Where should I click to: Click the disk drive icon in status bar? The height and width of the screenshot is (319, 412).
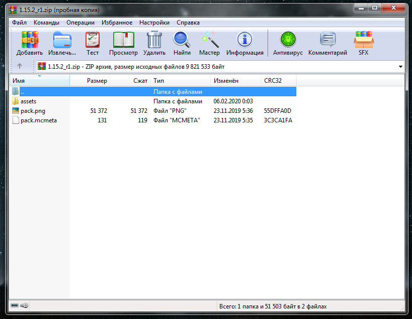(x=15, y=305)
